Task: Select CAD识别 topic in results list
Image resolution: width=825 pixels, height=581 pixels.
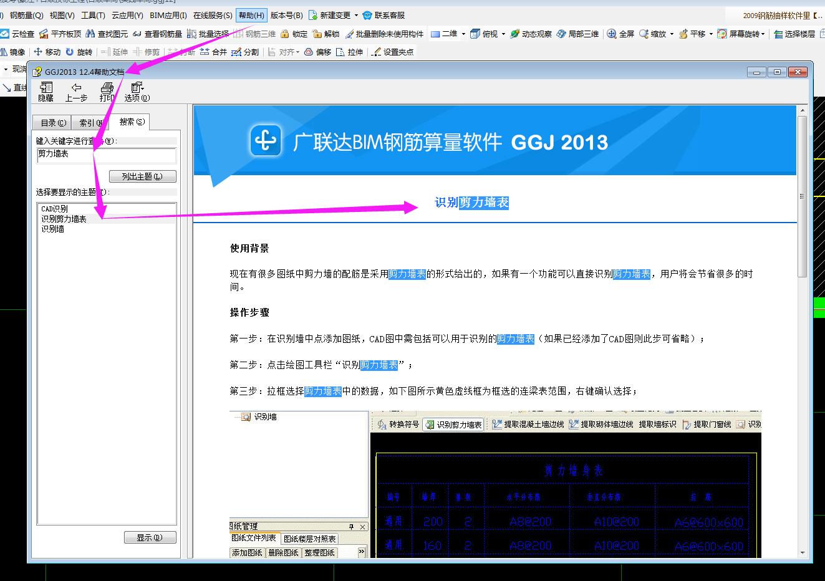Action: pos(54,209)
